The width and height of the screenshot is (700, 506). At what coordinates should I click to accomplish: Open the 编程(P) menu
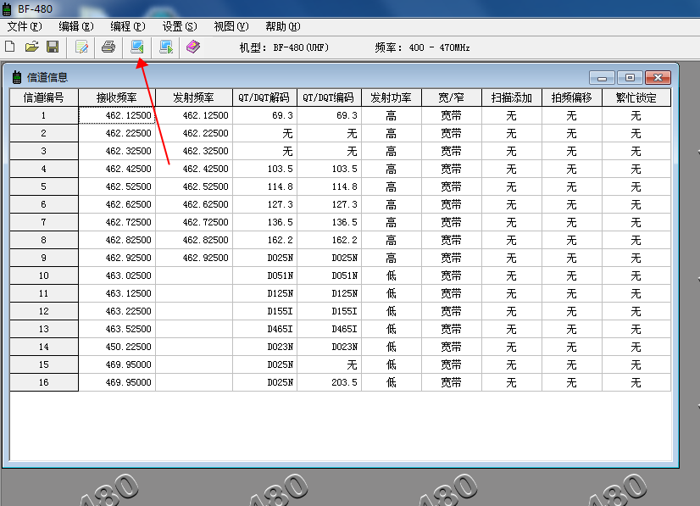coord(128,27)
